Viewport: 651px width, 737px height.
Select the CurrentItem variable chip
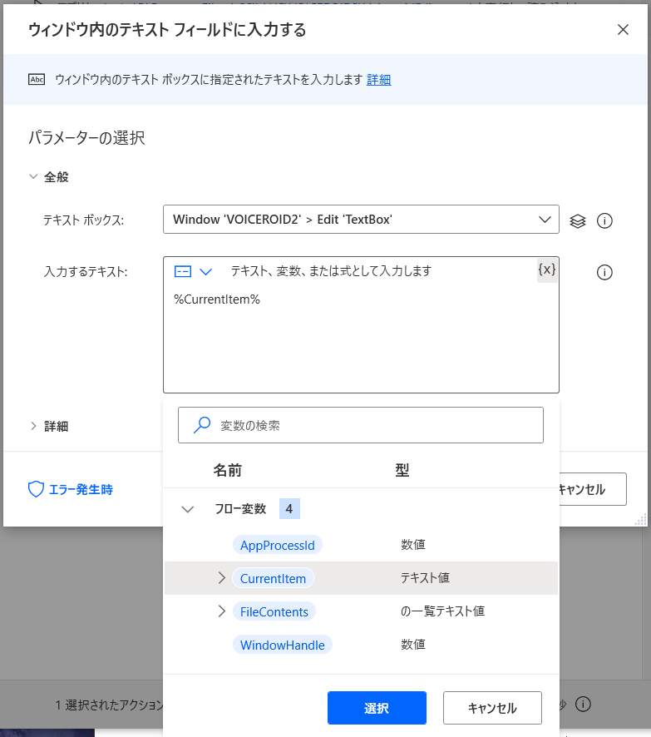tap(273, 578)
